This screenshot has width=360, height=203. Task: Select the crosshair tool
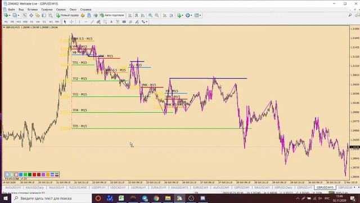pyautogui.click(x=71, y=22)
